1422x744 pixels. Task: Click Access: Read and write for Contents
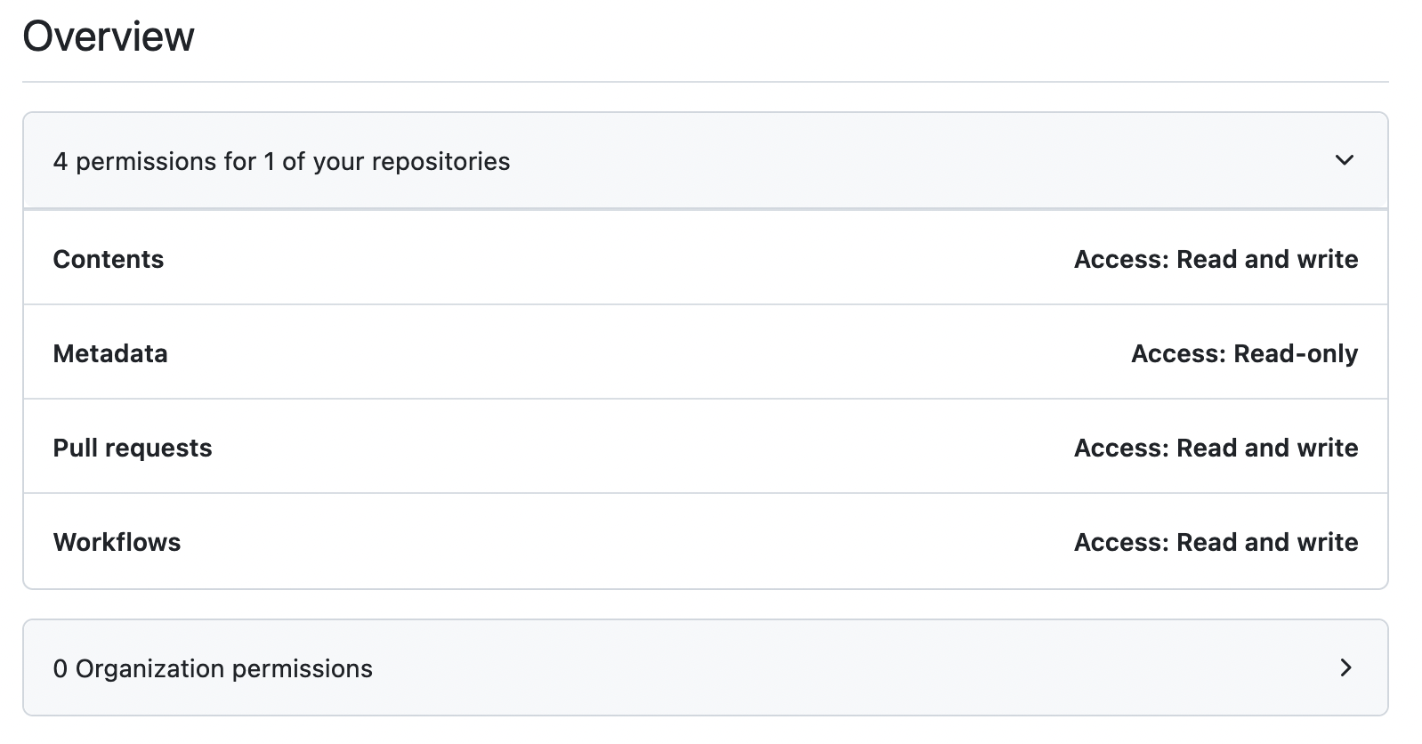[x=1216, y=259]
